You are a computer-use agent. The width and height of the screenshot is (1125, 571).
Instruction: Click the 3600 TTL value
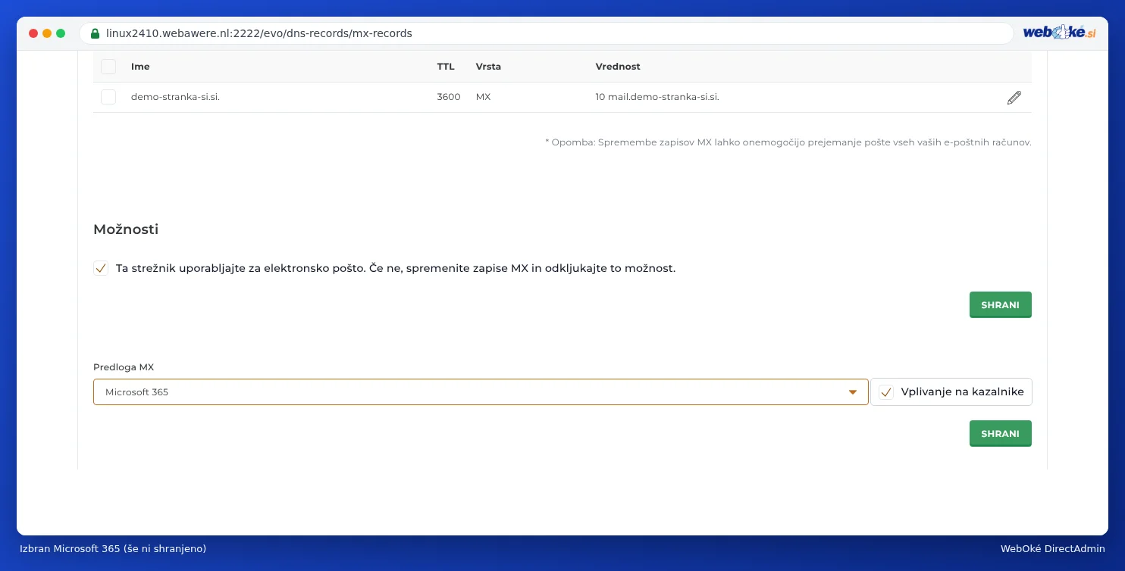pos(449,97)
